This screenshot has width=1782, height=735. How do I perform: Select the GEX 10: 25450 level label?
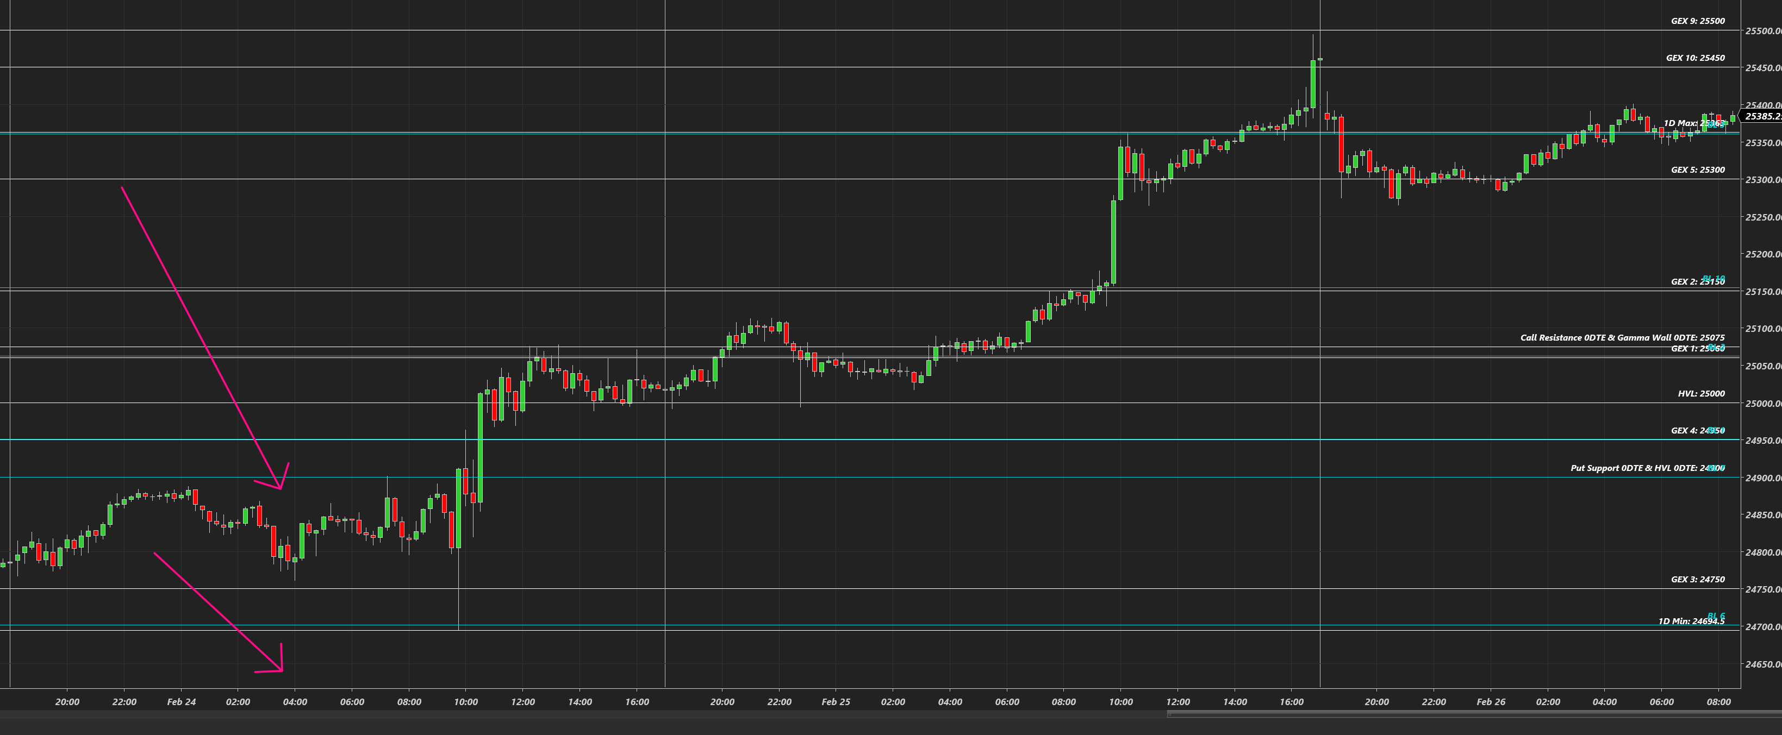point(1695,58)
